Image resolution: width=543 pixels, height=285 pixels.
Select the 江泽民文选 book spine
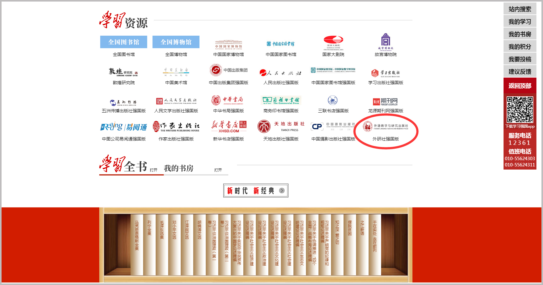187,245
